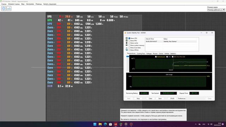Click the Save button in AIDA64
The width and height of the screenshot is (226, 127).
(160, 98)
